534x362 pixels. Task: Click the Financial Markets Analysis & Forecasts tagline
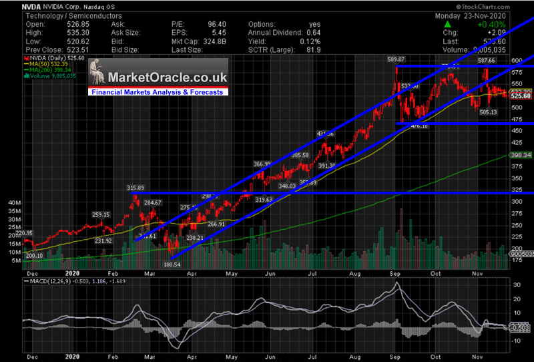coord(158,92)
